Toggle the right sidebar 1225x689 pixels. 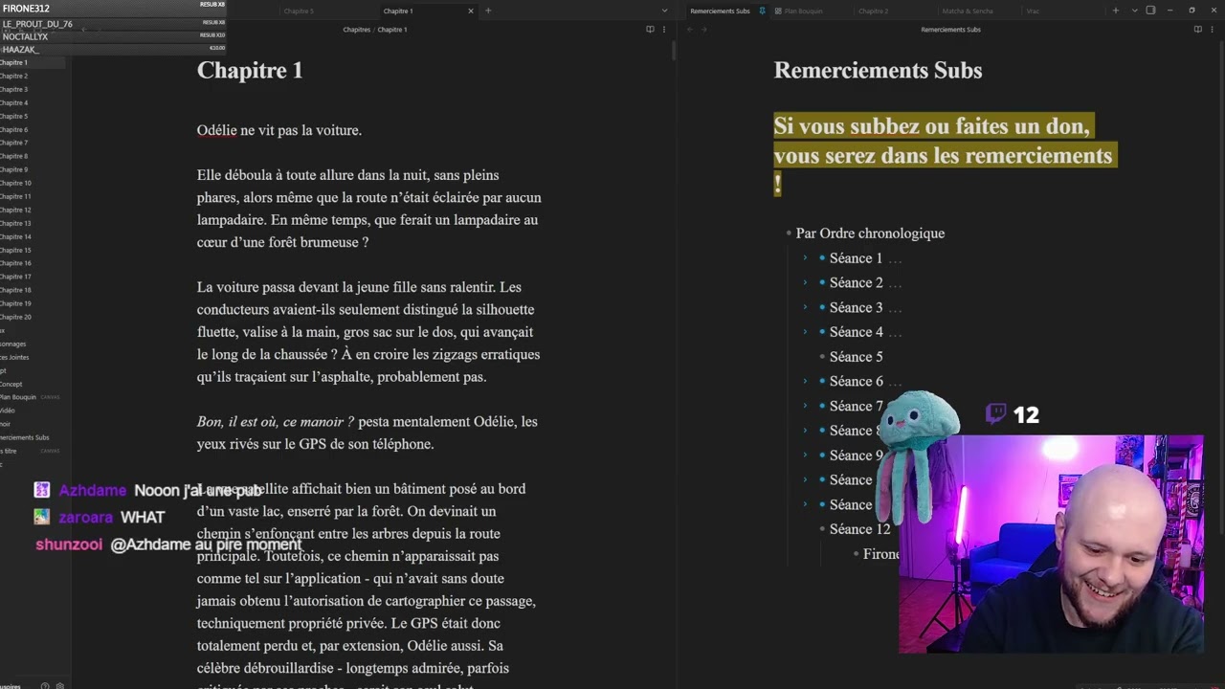(1150, 11)
